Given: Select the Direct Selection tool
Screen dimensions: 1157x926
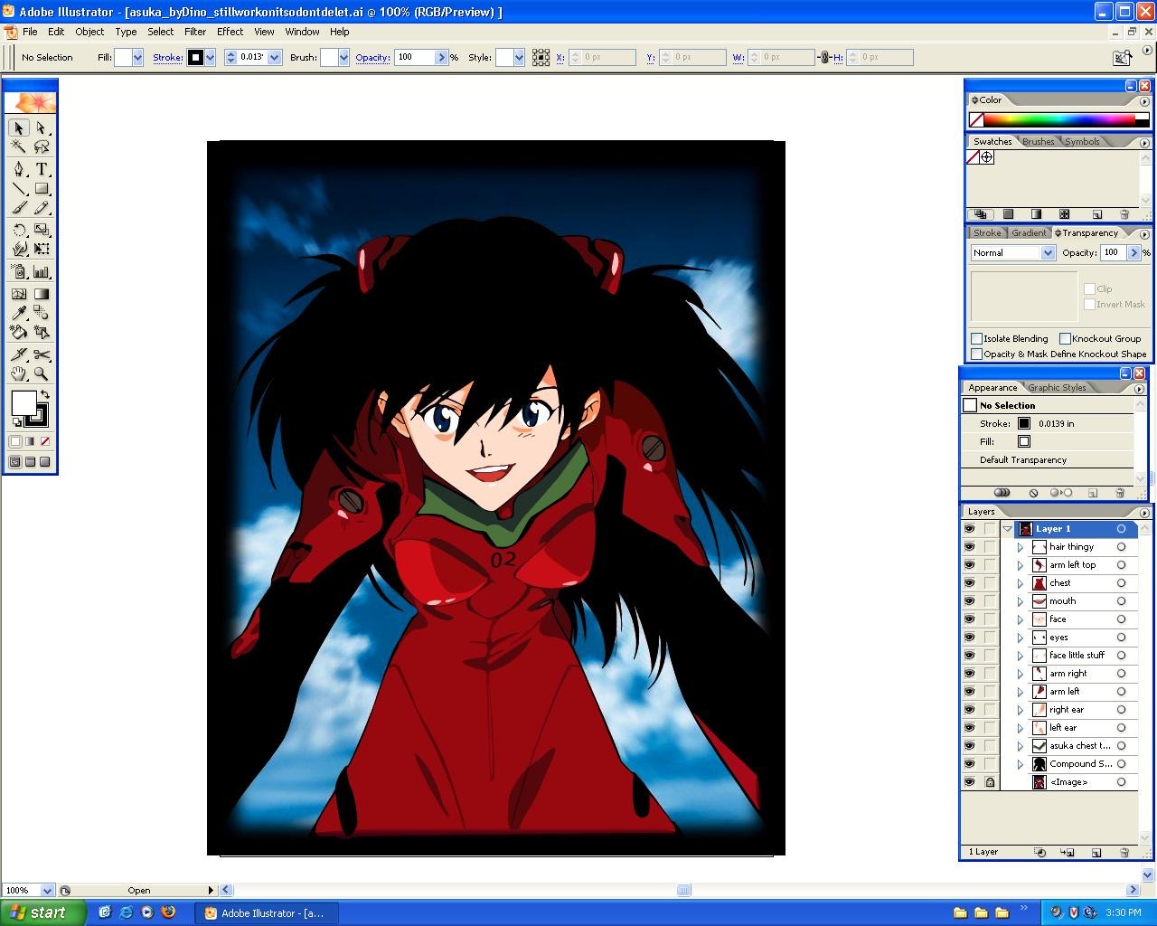Looking at the screenshot, I should 42,128.
